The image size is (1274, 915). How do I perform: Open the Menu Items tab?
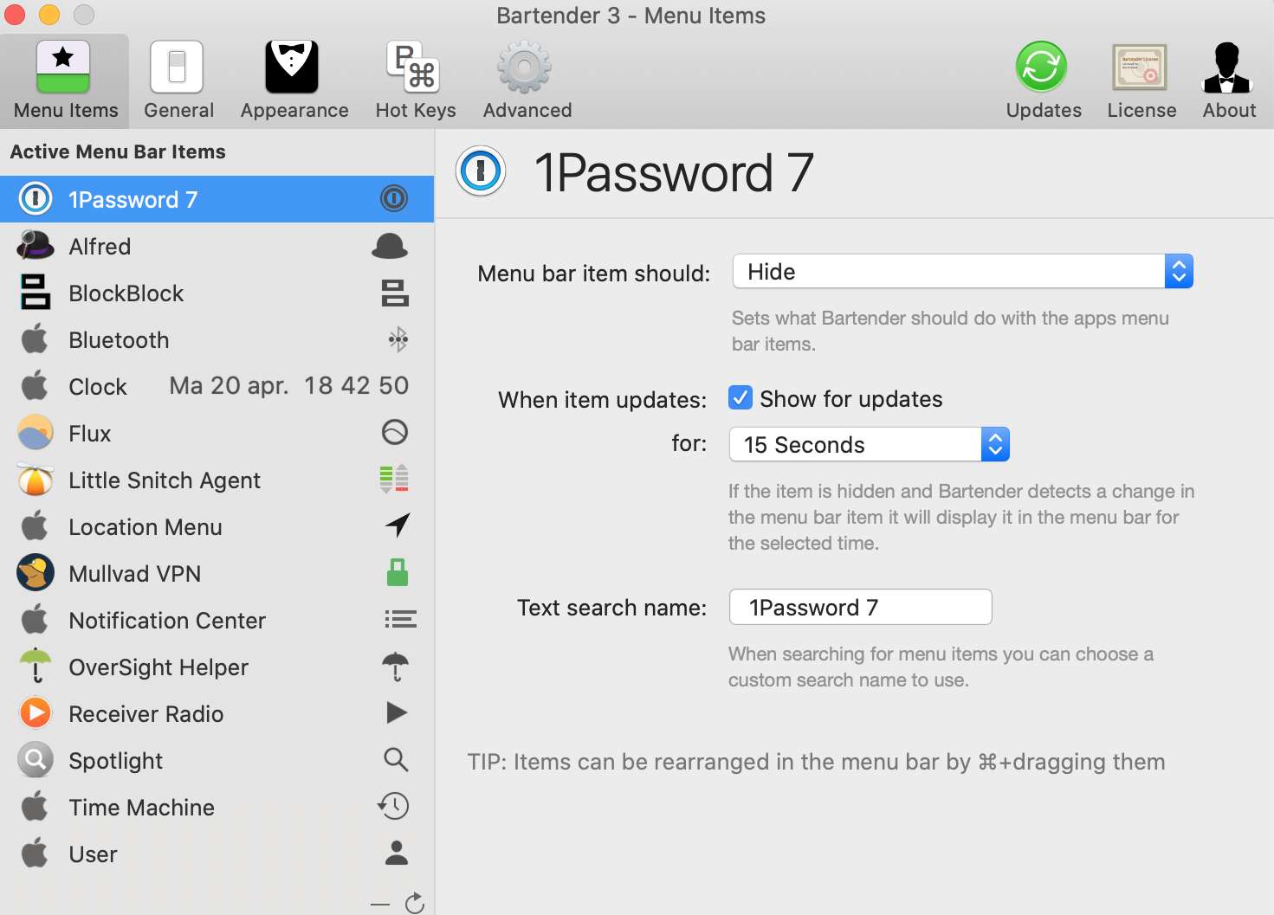[65, 81]
